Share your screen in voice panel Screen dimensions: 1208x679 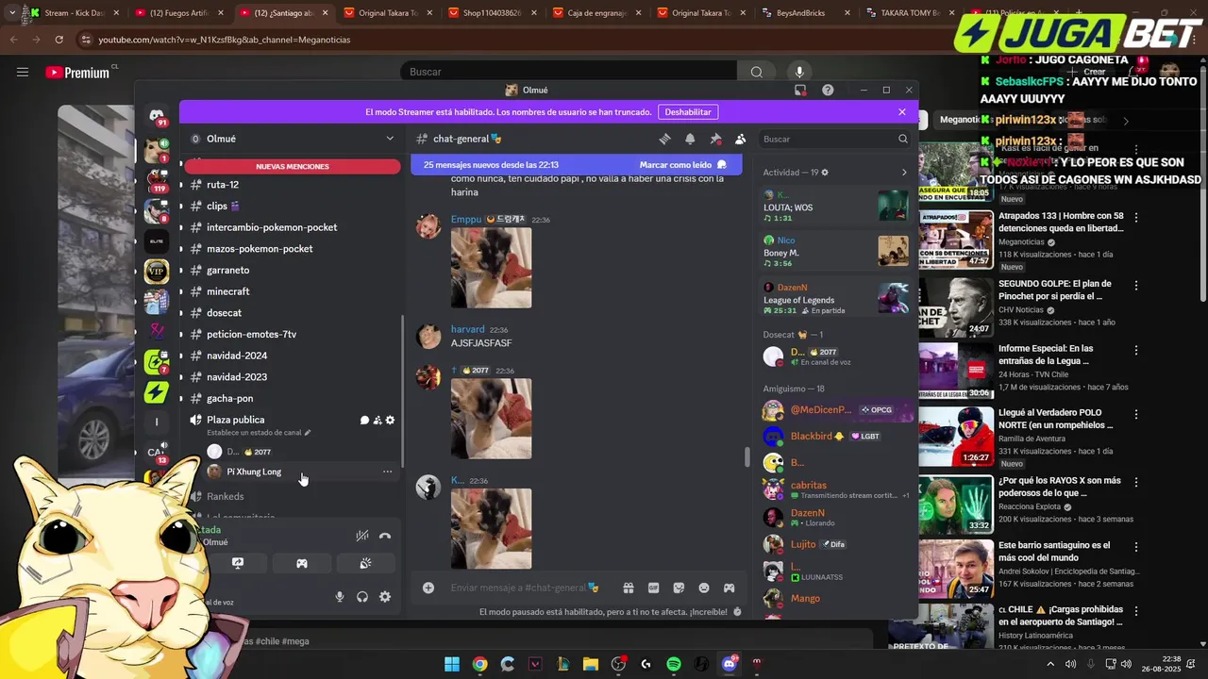pyautogui.click(x=238, y=563)
